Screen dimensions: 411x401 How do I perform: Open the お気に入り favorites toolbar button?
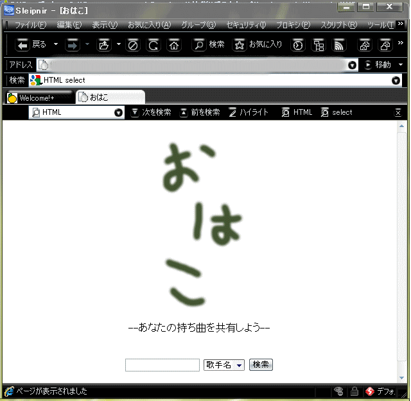click(258, 44)
